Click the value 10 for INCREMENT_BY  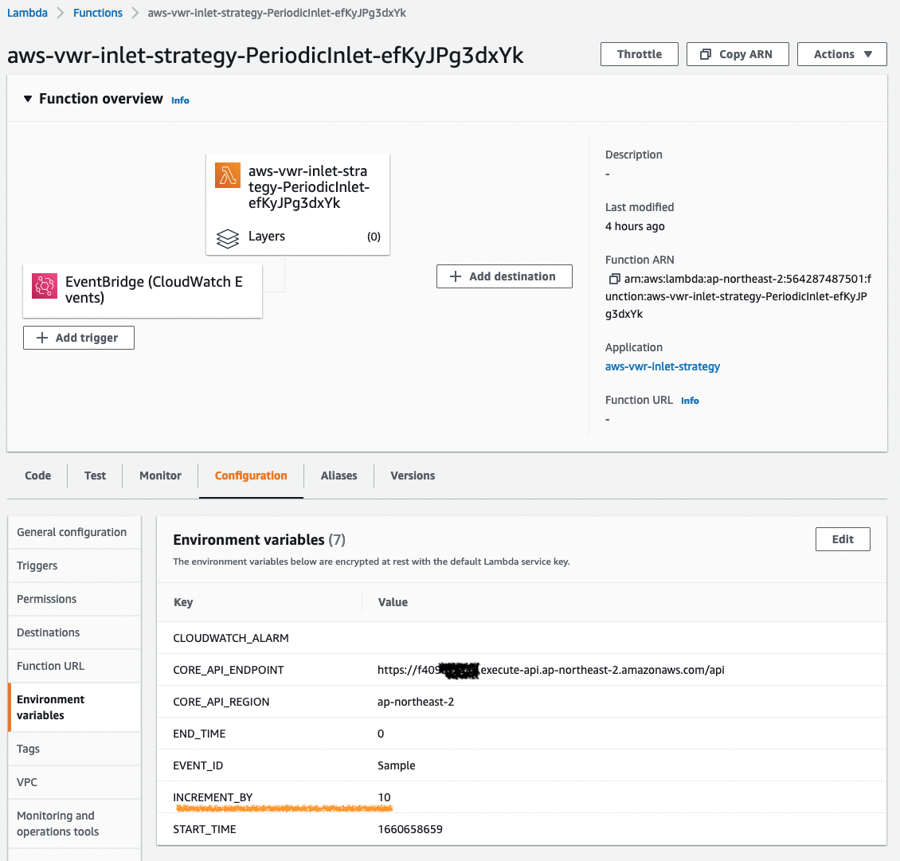[x=384, y=797]
